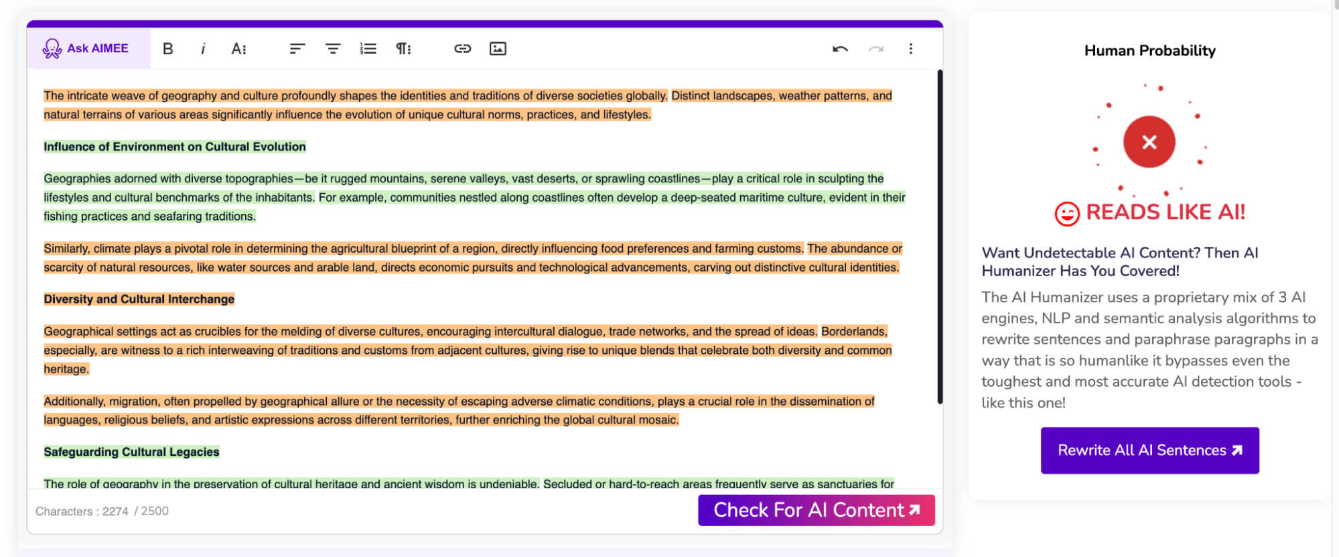Click the 'Diversity and Cultural Interchange' heading
Screen dimensions: 1339x557
(139, 299)
